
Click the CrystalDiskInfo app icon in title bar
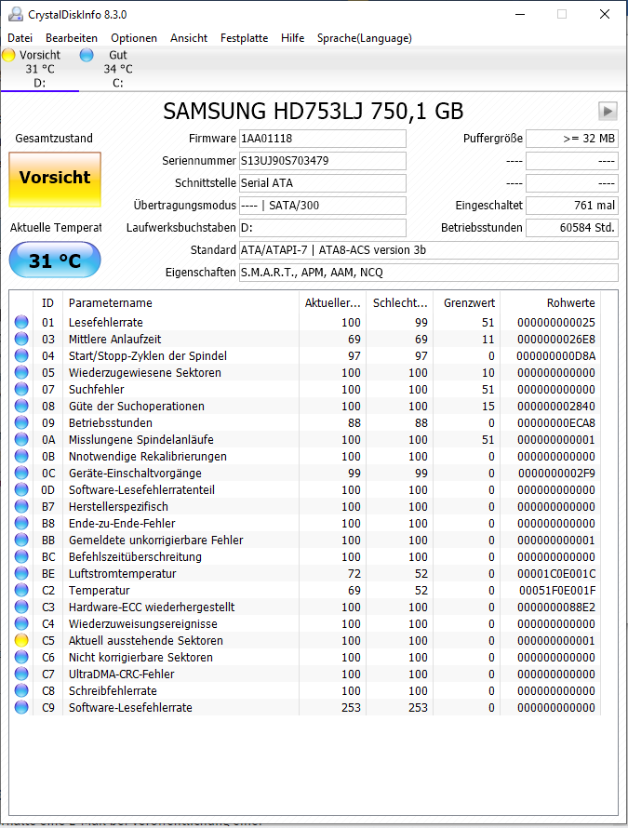tap(16, 14)
